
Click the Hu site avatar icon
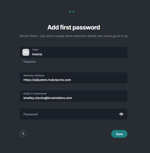pos(26,52)
